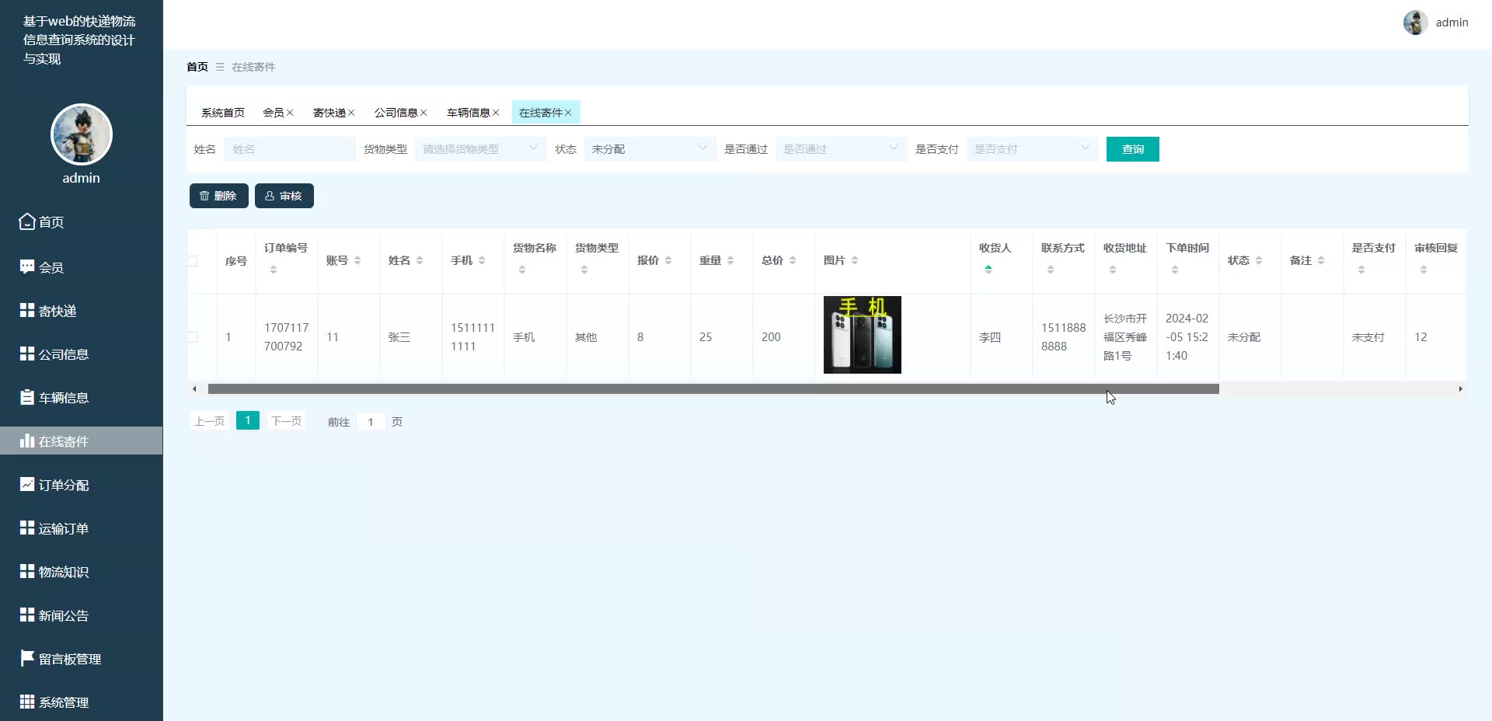Open the 状态 dropdown showing 未分配
Viewport: 1492px width, 721px height.
click(650, 149)
